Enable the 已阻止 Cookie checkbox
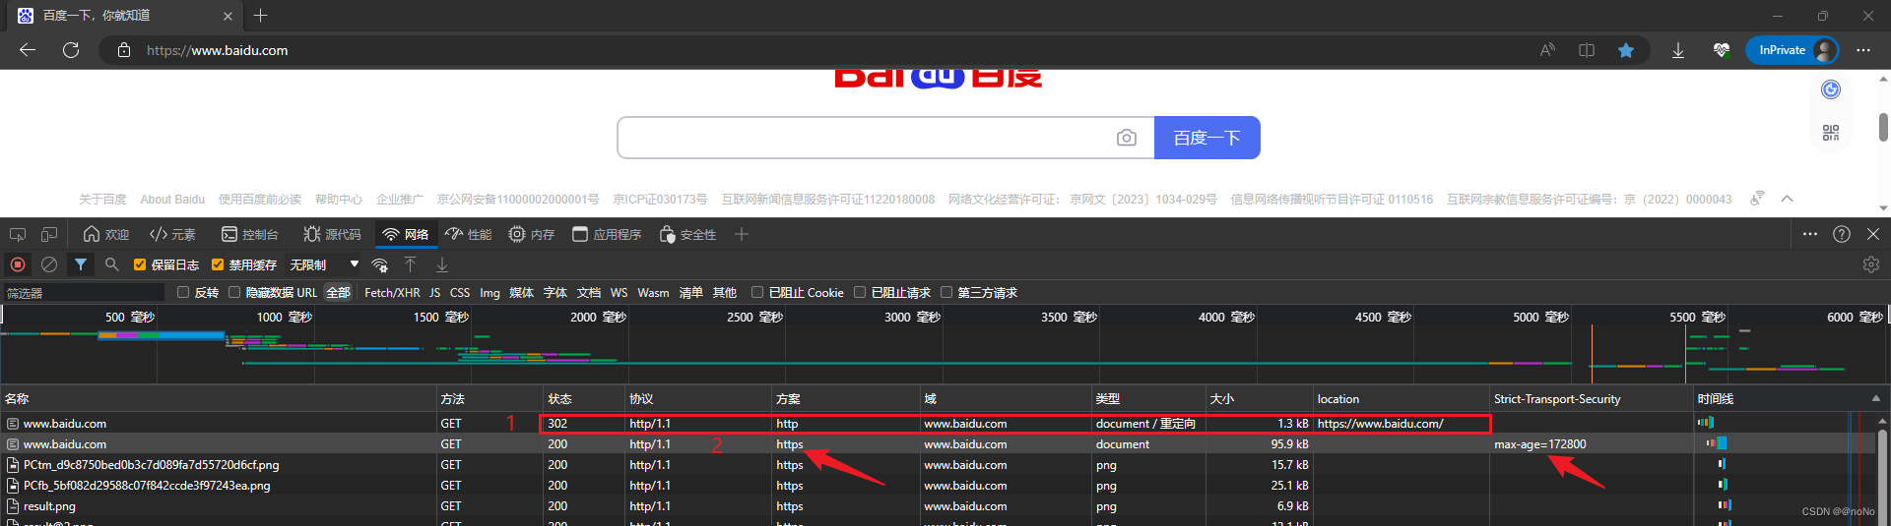This screenshot has width=1891, height=526. click(x=757, y=292)
